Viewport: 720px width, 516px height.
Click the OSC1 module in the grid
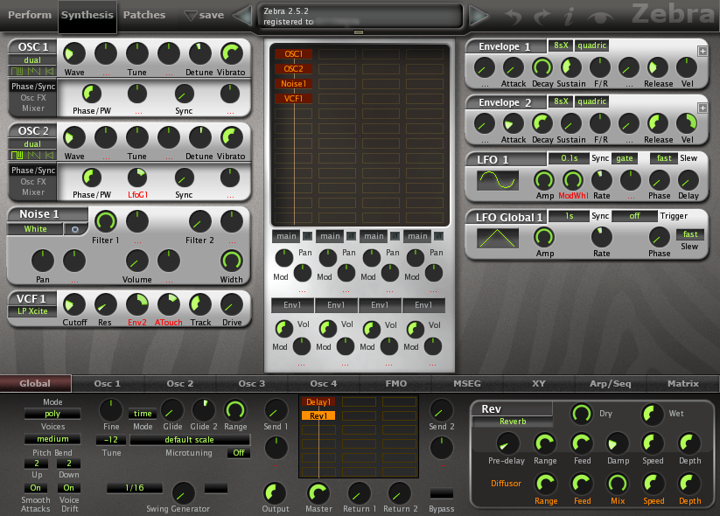click(x=293, y=53)
